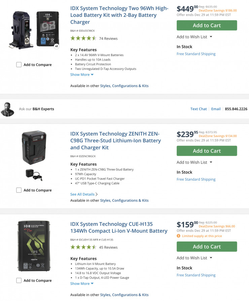Check Add to Compare for ZENITH ZEN-C98G kit

(x=19, y=190)
